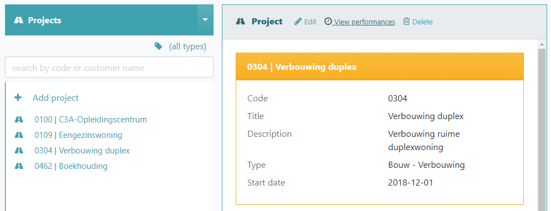Viewport: 551px width, 211px height.
Task: Click the Edit project button
Action: tap(305, 22)
